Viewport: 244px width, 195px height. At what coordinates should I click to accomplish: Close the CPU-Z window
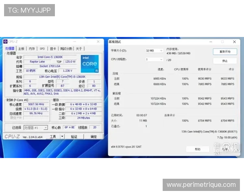[x=98, y=41]
